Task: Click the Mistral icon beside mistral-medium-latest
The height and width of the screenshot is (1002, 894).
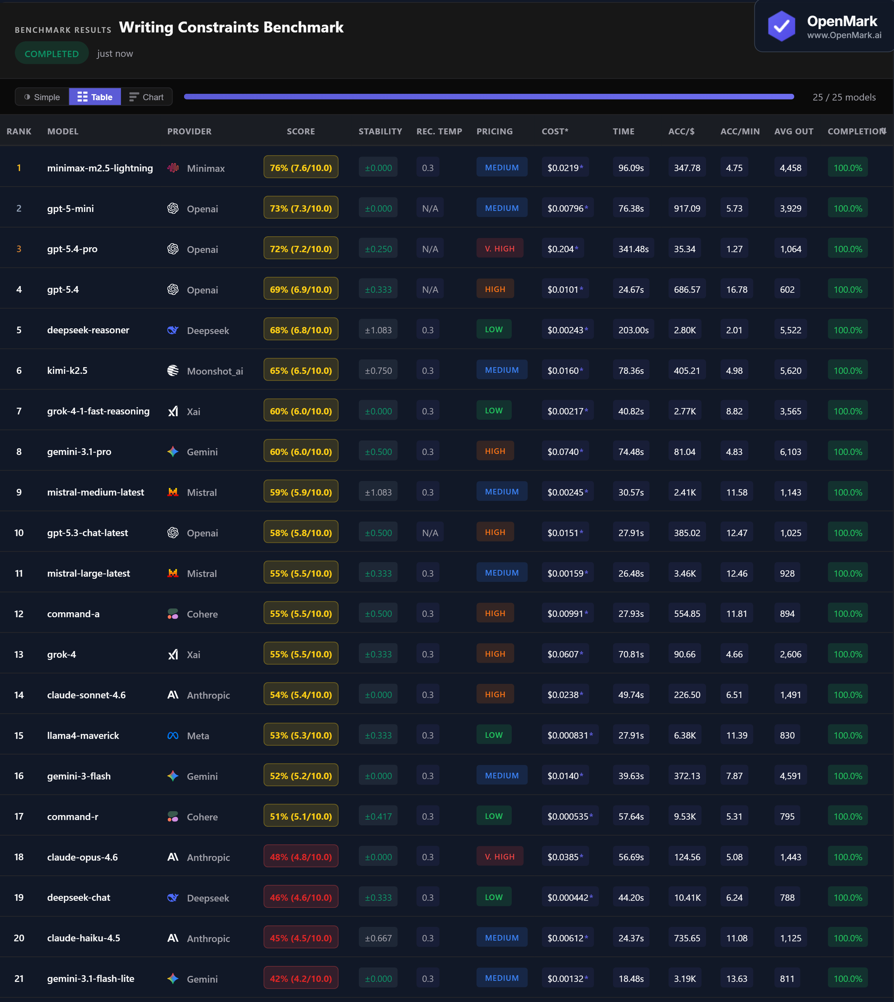Action: click(x=173, y=492)
